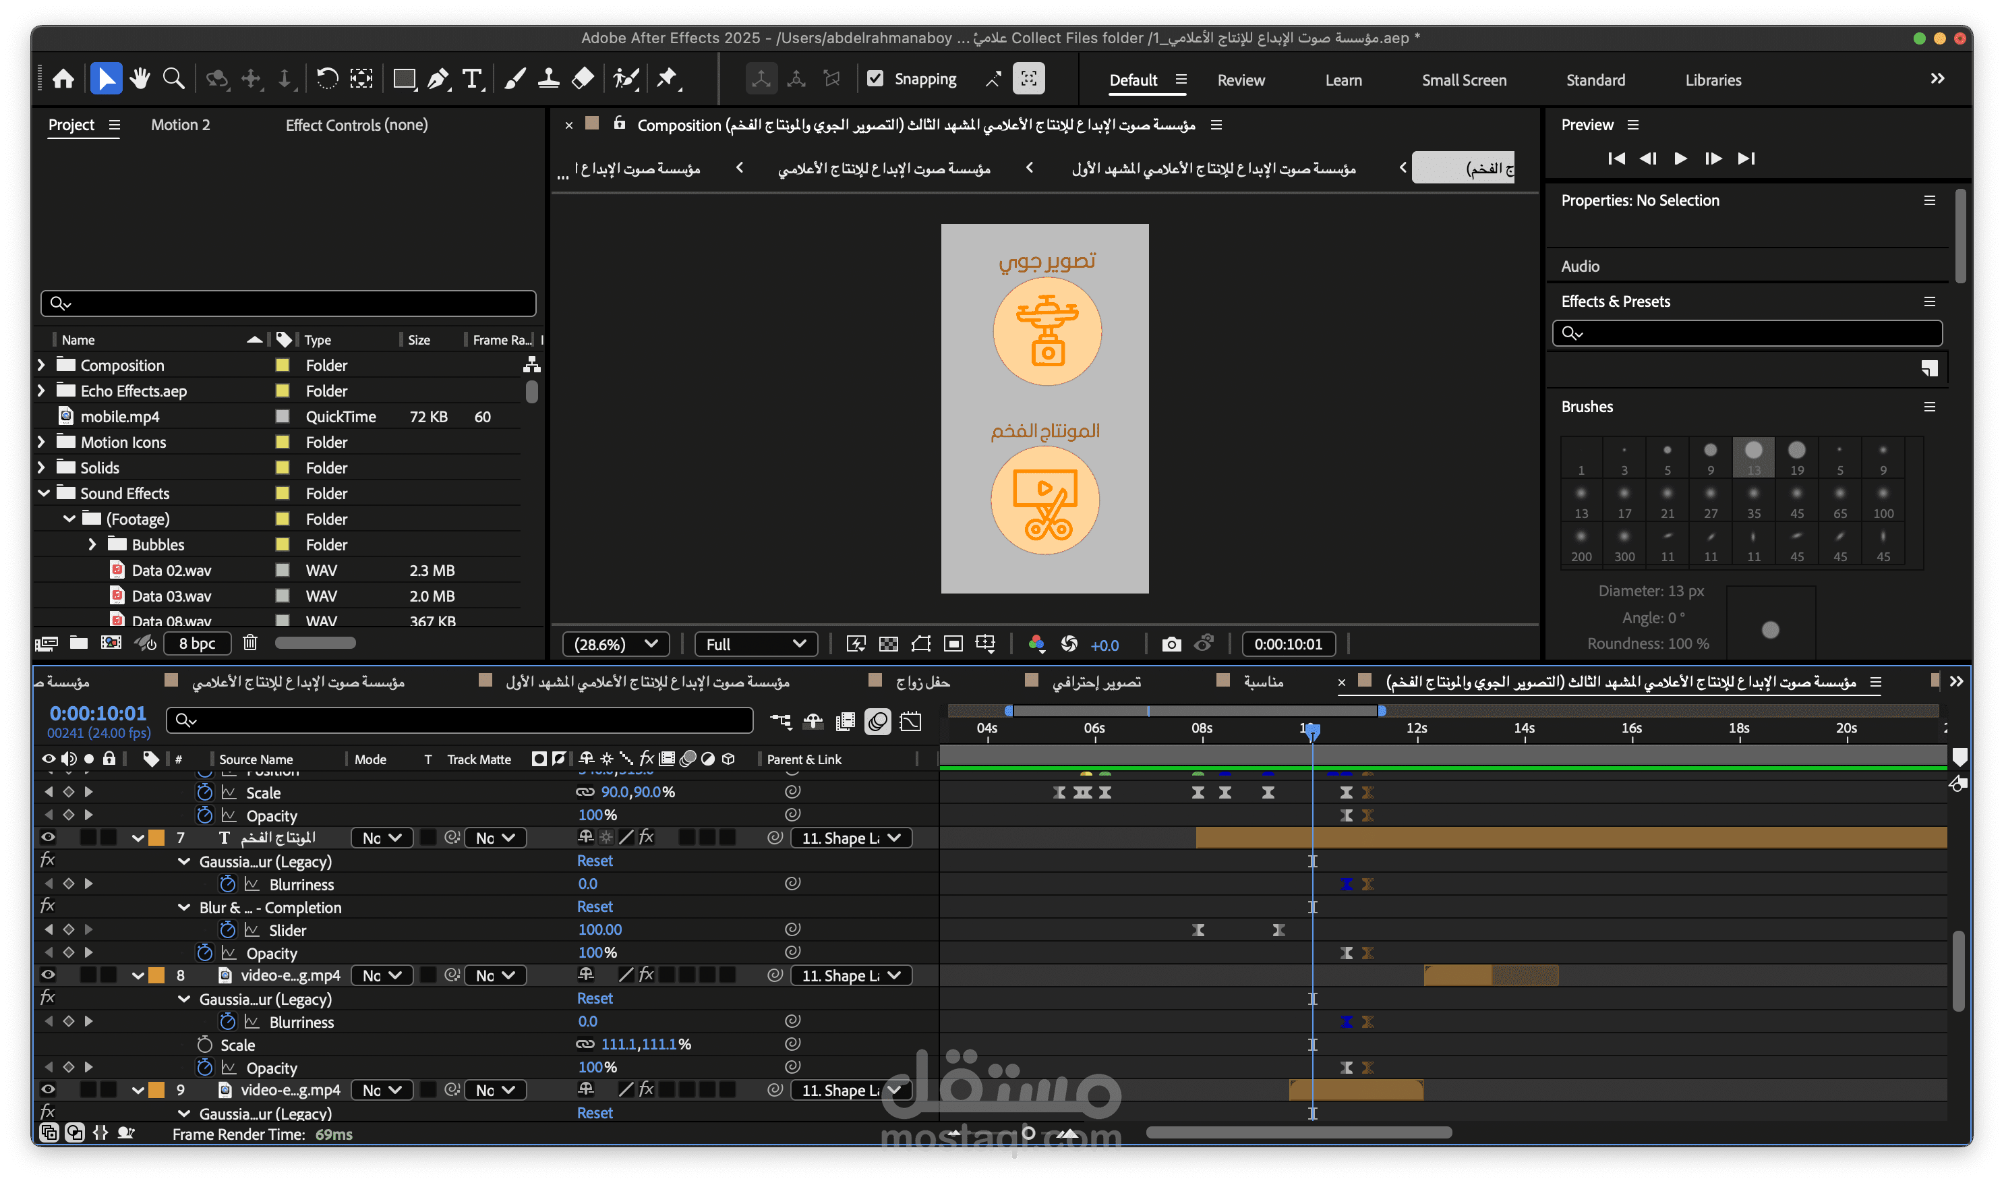Click the Home icon in toolbar
The width and height of the screenshot is (2004, 1183).
(x=63, y=78)
